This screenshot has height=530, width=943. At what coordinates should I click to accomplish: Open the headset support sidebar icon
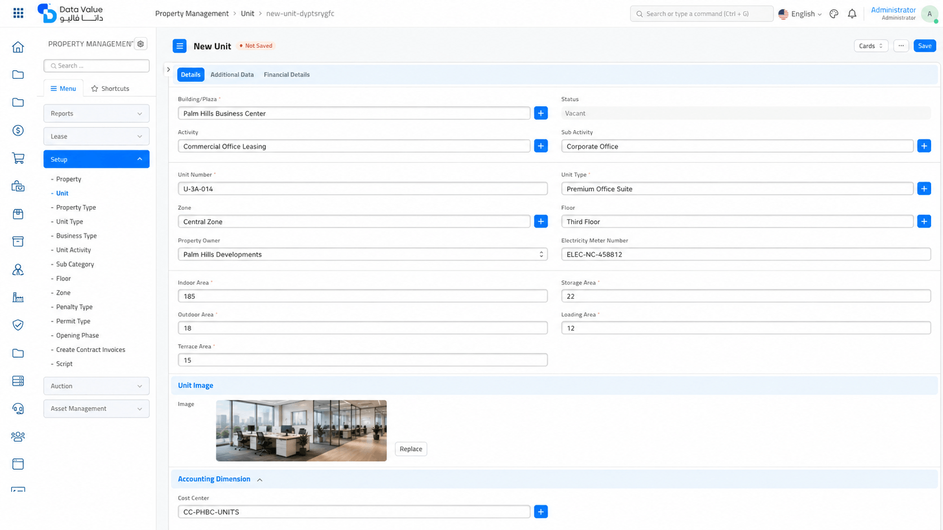pos(18,409)
